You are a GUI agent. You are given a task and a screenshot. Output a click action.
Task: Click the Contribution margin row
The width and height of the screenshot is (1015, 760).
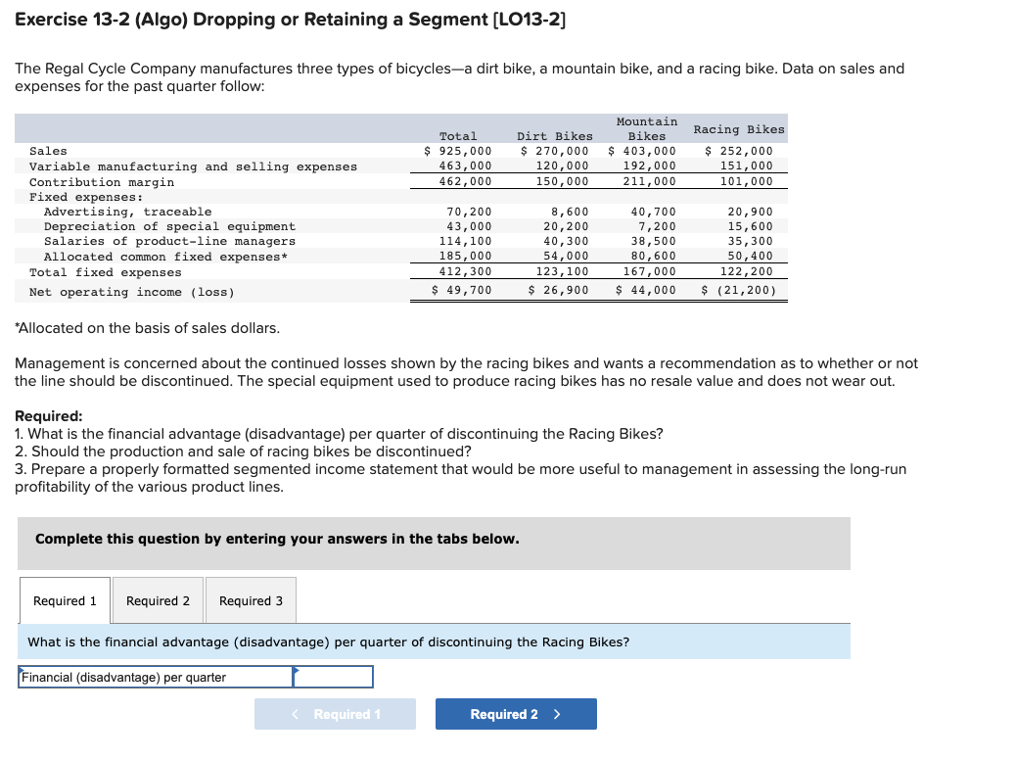tap(196, 180)
